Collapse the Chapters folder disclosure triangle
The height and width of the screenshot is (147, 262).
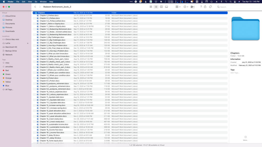pos(34,13)
